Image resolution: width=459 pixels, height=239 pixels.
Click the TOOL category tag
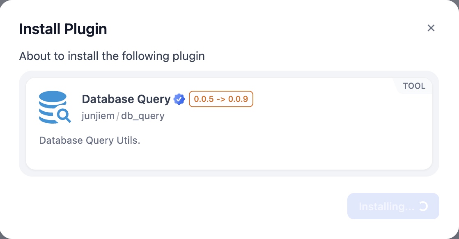click(414, 86)
